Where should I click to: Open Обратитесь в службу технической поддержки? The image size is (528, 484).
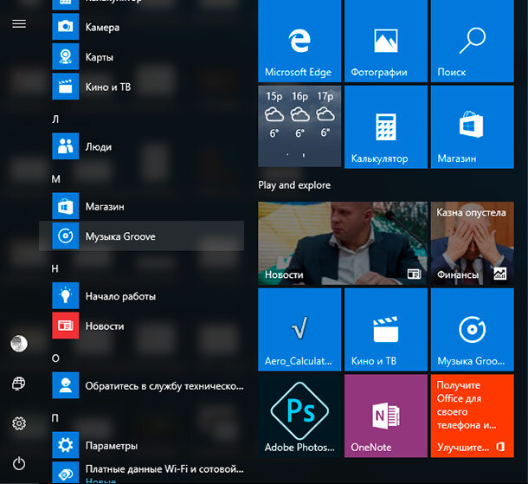coord(141,385)
